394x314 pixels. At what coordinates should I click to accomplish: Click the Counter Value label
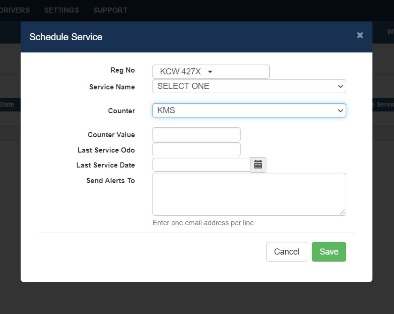pyautogui.click(x=111, y=135)
